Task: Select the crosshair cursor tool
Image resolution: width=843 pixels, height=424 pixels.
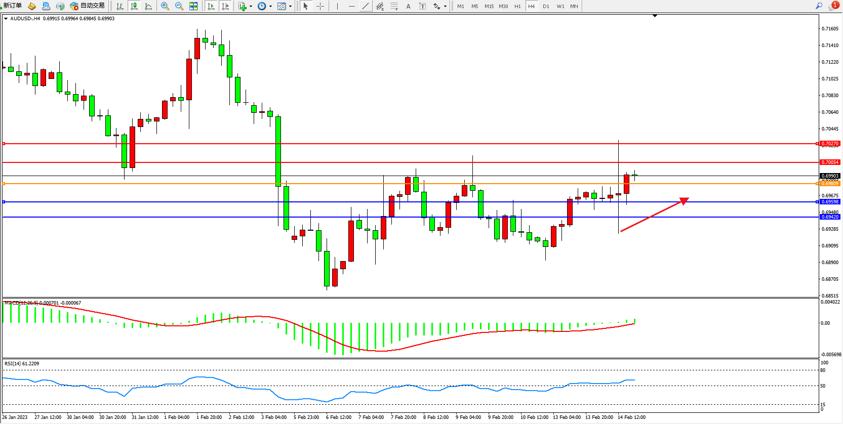Action: pos(320,6)
